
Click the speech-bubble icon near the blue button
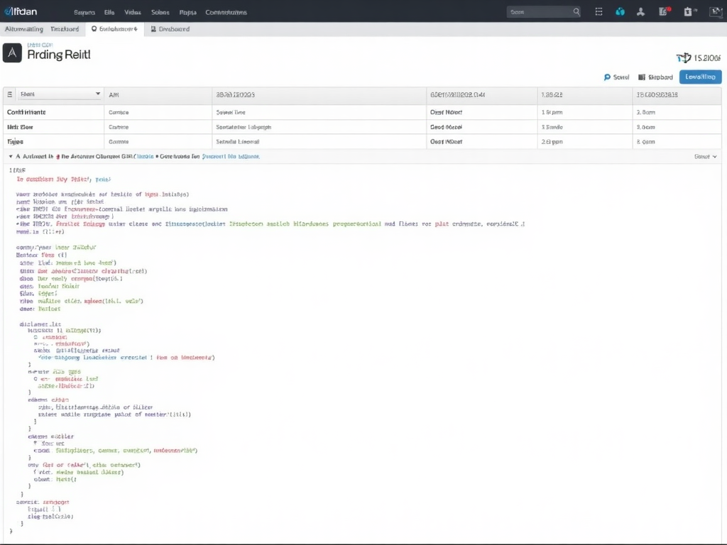607,77
